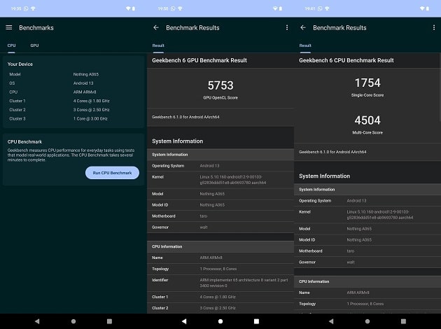The image size is (441, 329).
Task: Select 'Android 13' OS value in Your Device
Action: [x=83, y=83]
